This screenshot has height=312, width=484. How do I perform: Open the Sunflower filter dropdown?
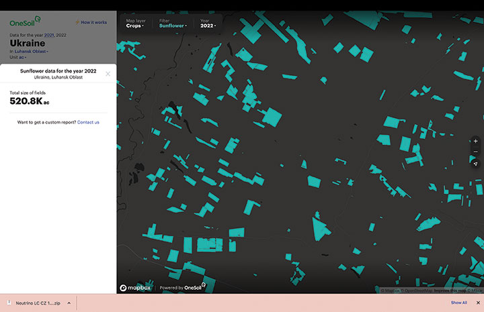[x=173, y=23]
